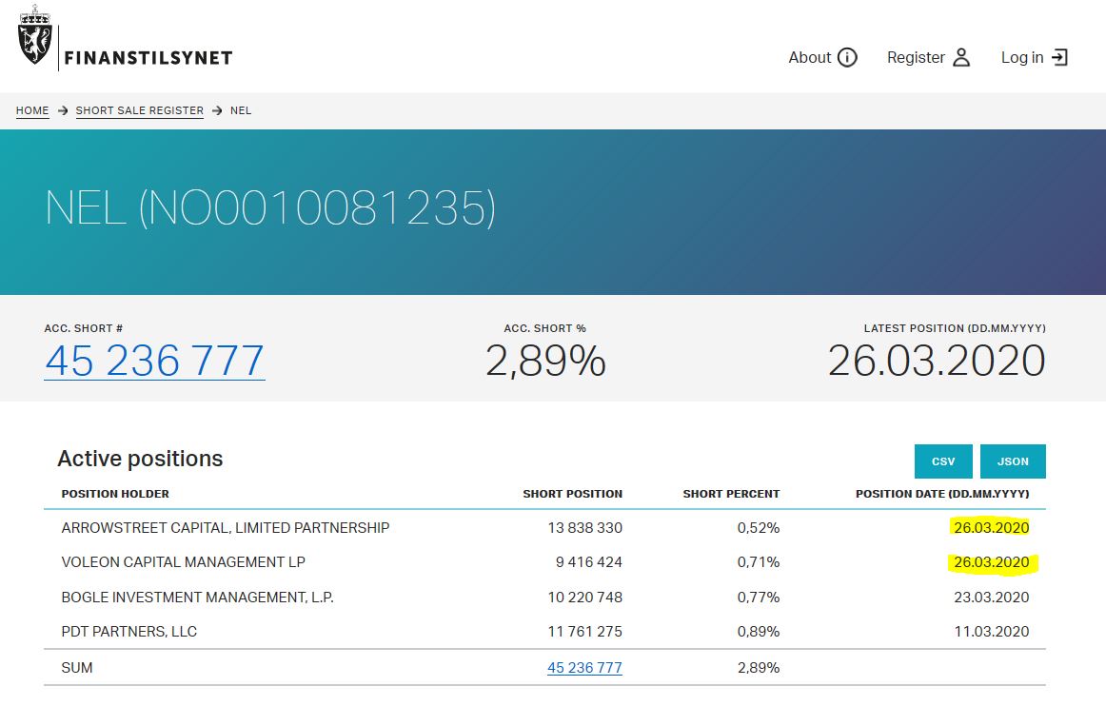Screen dimensions: 1106x706
Task: Export active positions as JSON
Action: click(x=1013, y=461)
